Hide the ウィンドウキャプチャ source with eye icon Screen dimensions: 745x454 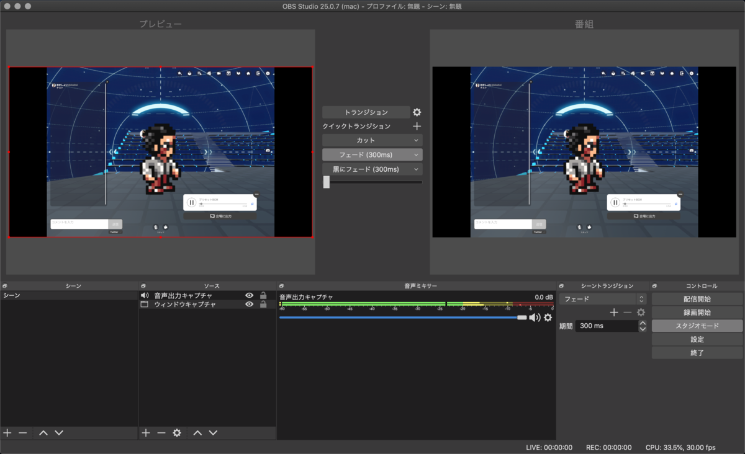249,305
